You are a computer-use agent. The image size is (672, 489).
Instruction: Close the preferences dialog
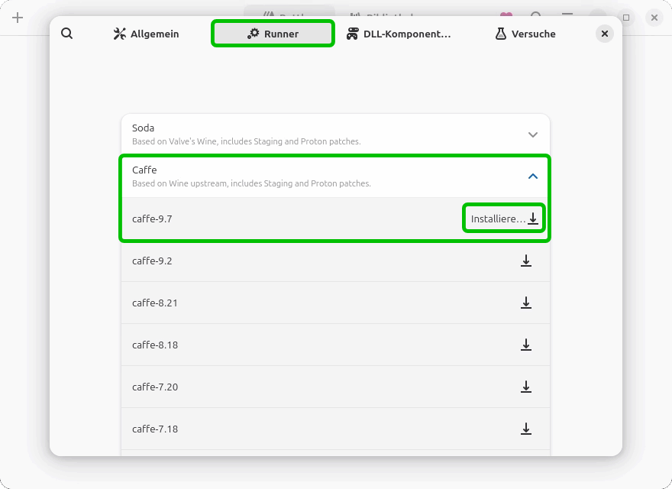coord(605,34)
